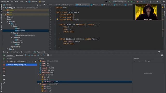Expand the args variable node
Viewport: 166px width, 93px height.
[38, 61]
